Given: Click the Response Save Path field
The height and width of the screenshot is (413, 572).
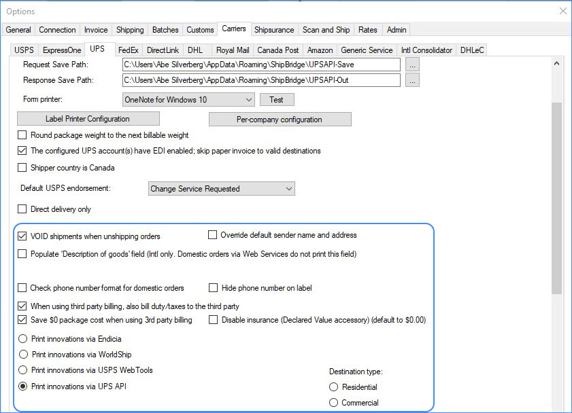Looking at the screenshot, I should click(261, 80).
